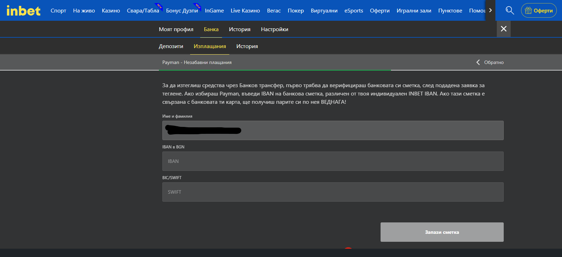Switch to Депозити sub-tab
The image size is (562, 257).
click(x=171, y=46)
